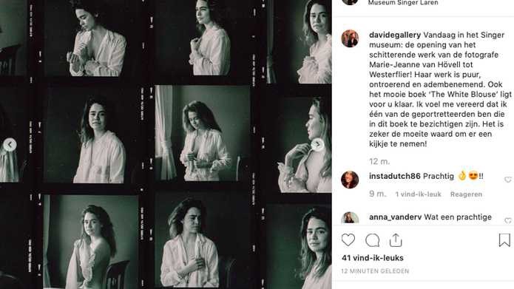
Task: Like the anna_vanderv comment
Action: (x=508, y=220)
